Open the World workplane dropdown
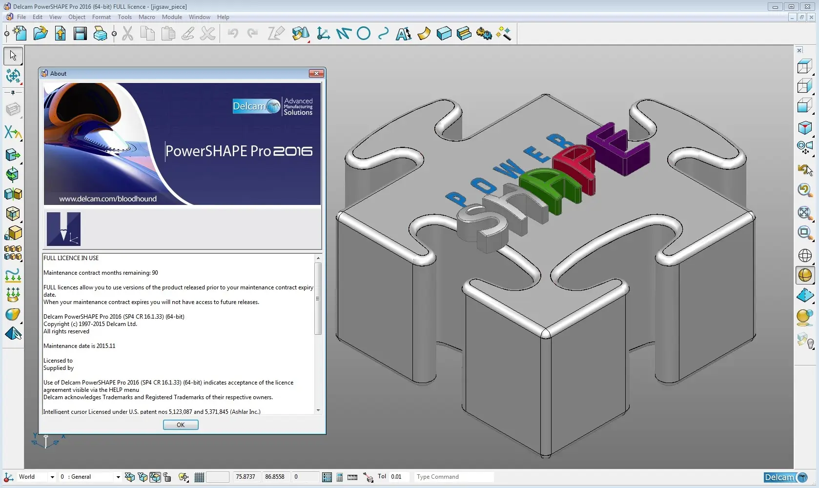The image size is (819, 488). [x=52, y=477]
